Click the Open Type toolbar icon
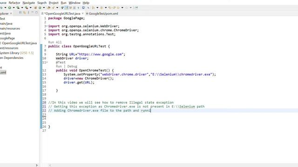298x167 pixels. click(49, 8)
